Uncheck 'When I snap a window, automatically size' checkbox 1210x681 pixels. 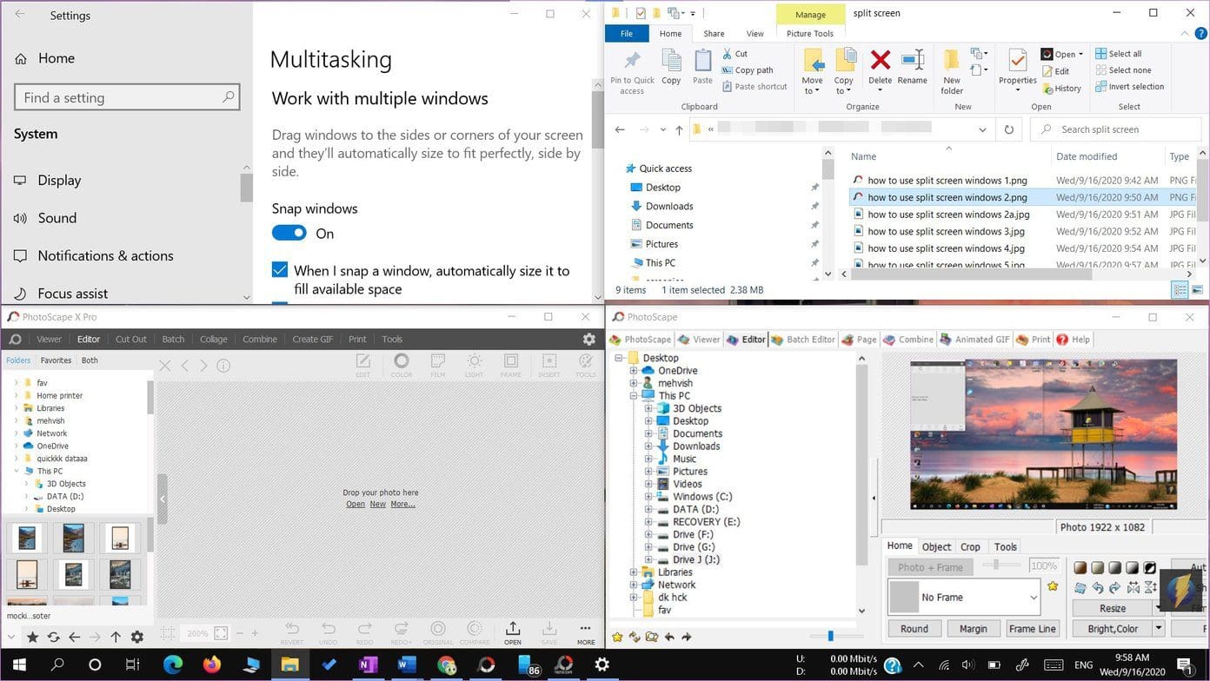pos(280,270)
